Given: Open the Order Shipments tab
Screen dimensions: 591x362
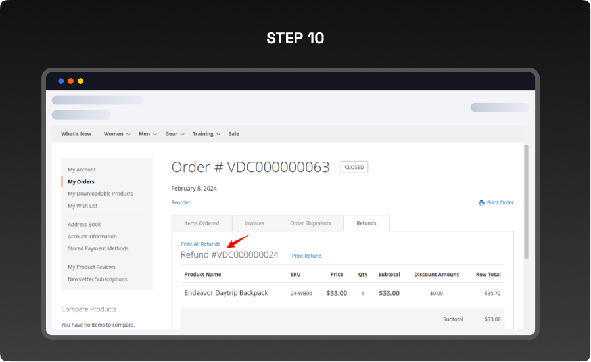Looking at the screenshot, I should tap(310, 223).
